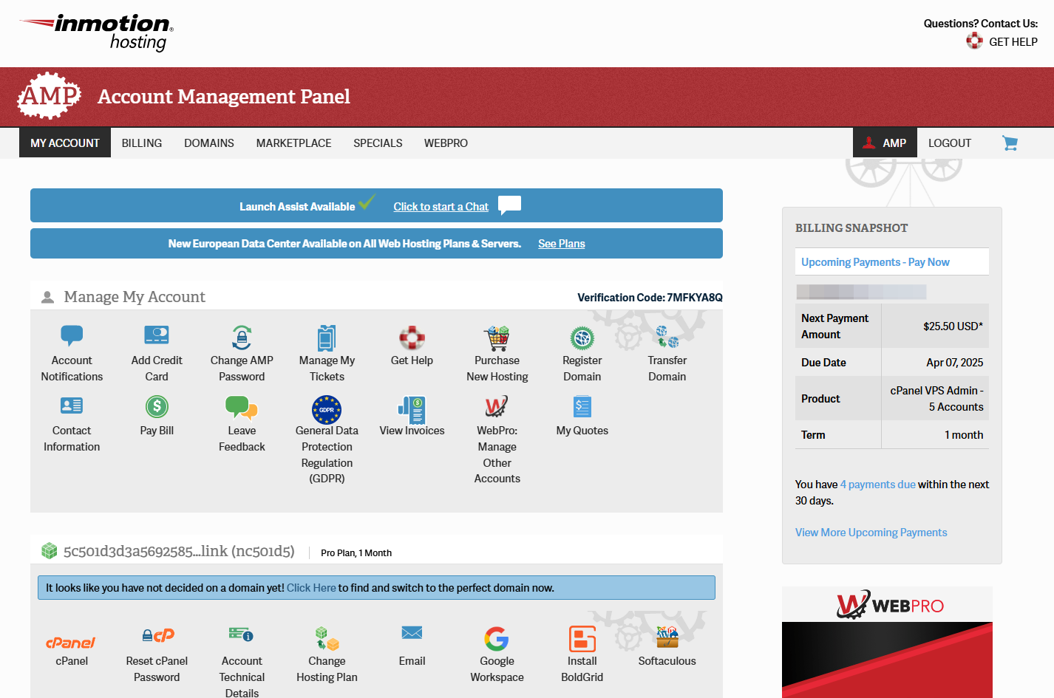This screenshot has height=698, width=1054.
Task: Click the Get Help lifebuoy in Manage My Account
Action: click(412, 338)
